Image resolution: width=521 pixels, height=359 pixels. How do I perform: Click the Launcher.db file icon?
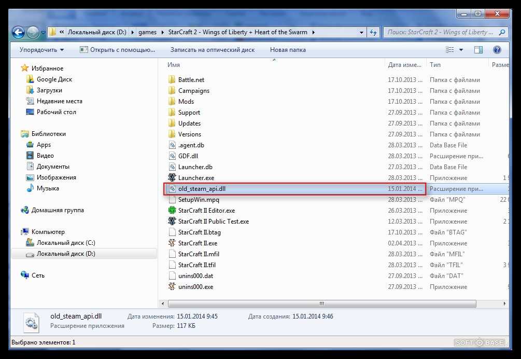pos(172,167)
